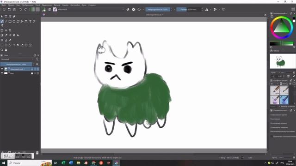This screenshot has height=166, width=296.
Task: Open the gray fill pattern swatch in the toolbar
Action: 37,9
